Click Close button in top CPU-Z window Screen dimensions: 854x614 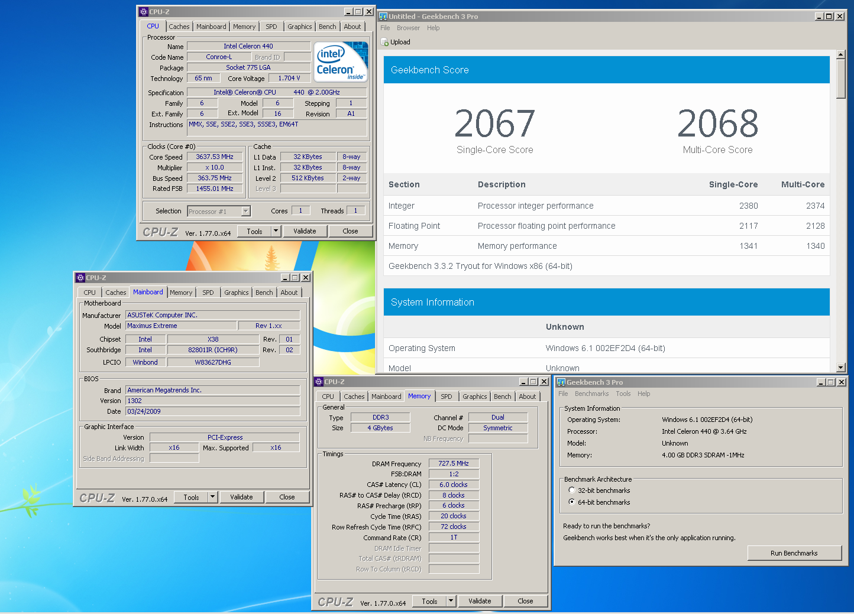[350, 231]
